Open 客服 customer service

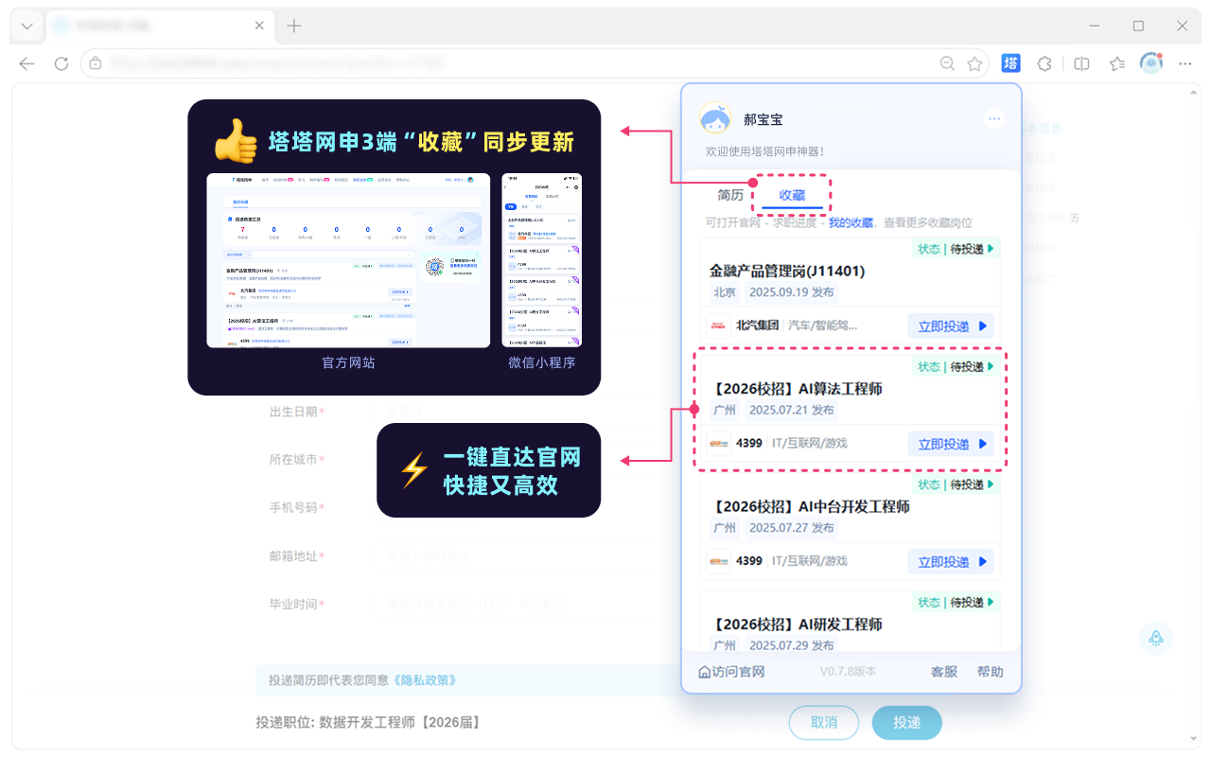(x=944, y=672)
